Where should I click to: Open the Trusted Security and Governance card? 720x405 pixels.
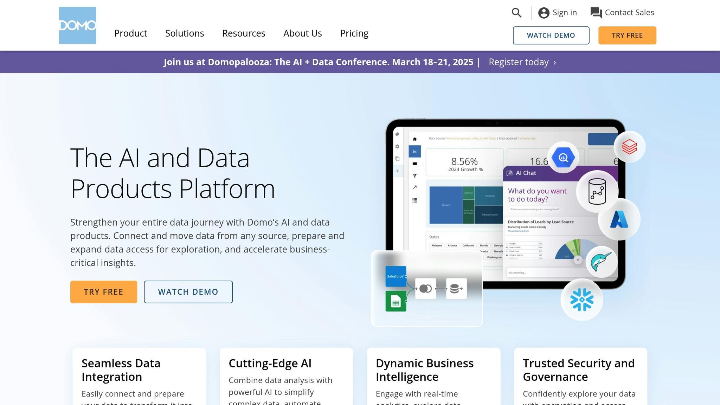pos(580,376)
